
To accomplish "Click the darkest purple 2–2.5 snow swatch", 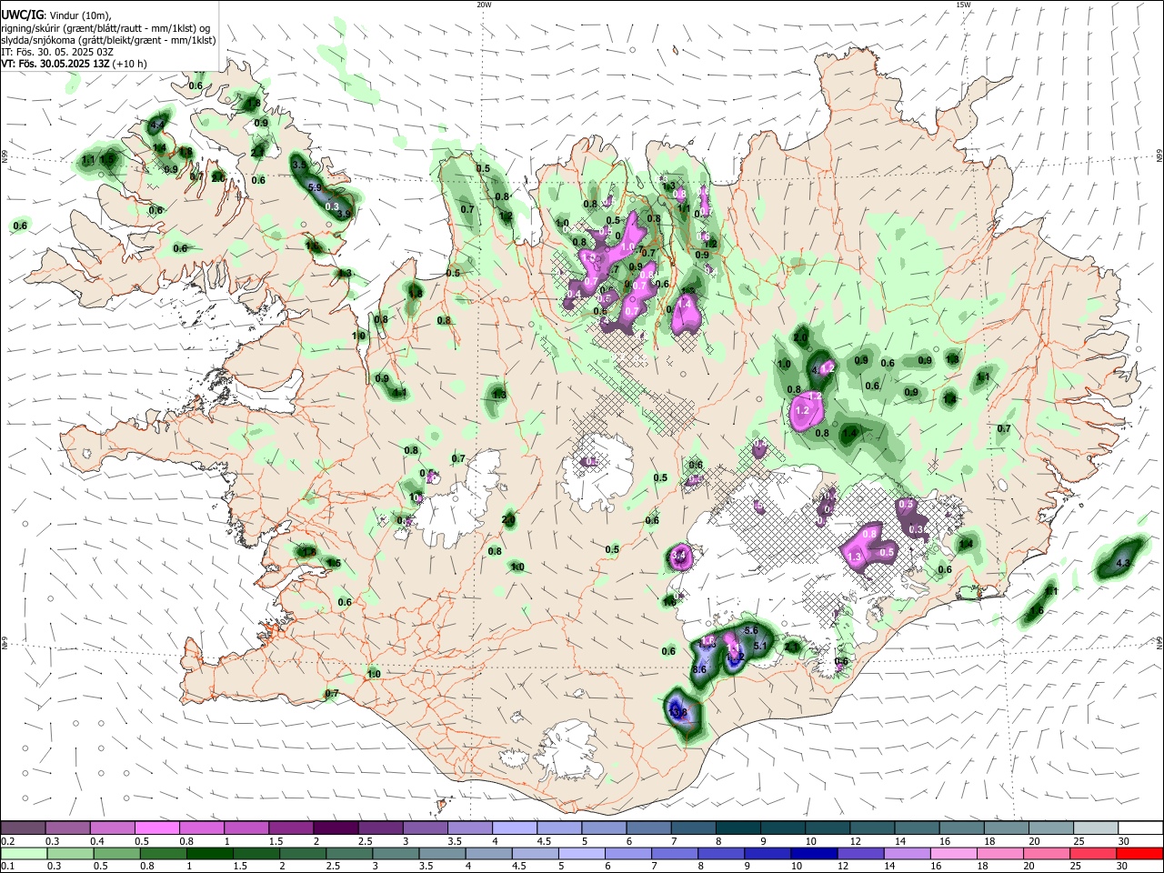I will [x=336, y=828].
